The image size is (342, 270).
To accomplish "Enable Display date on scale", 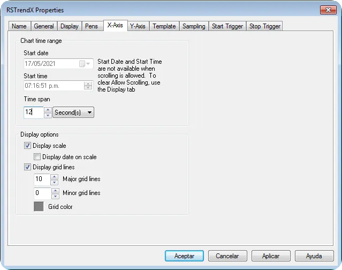I will tap(37, 157).
